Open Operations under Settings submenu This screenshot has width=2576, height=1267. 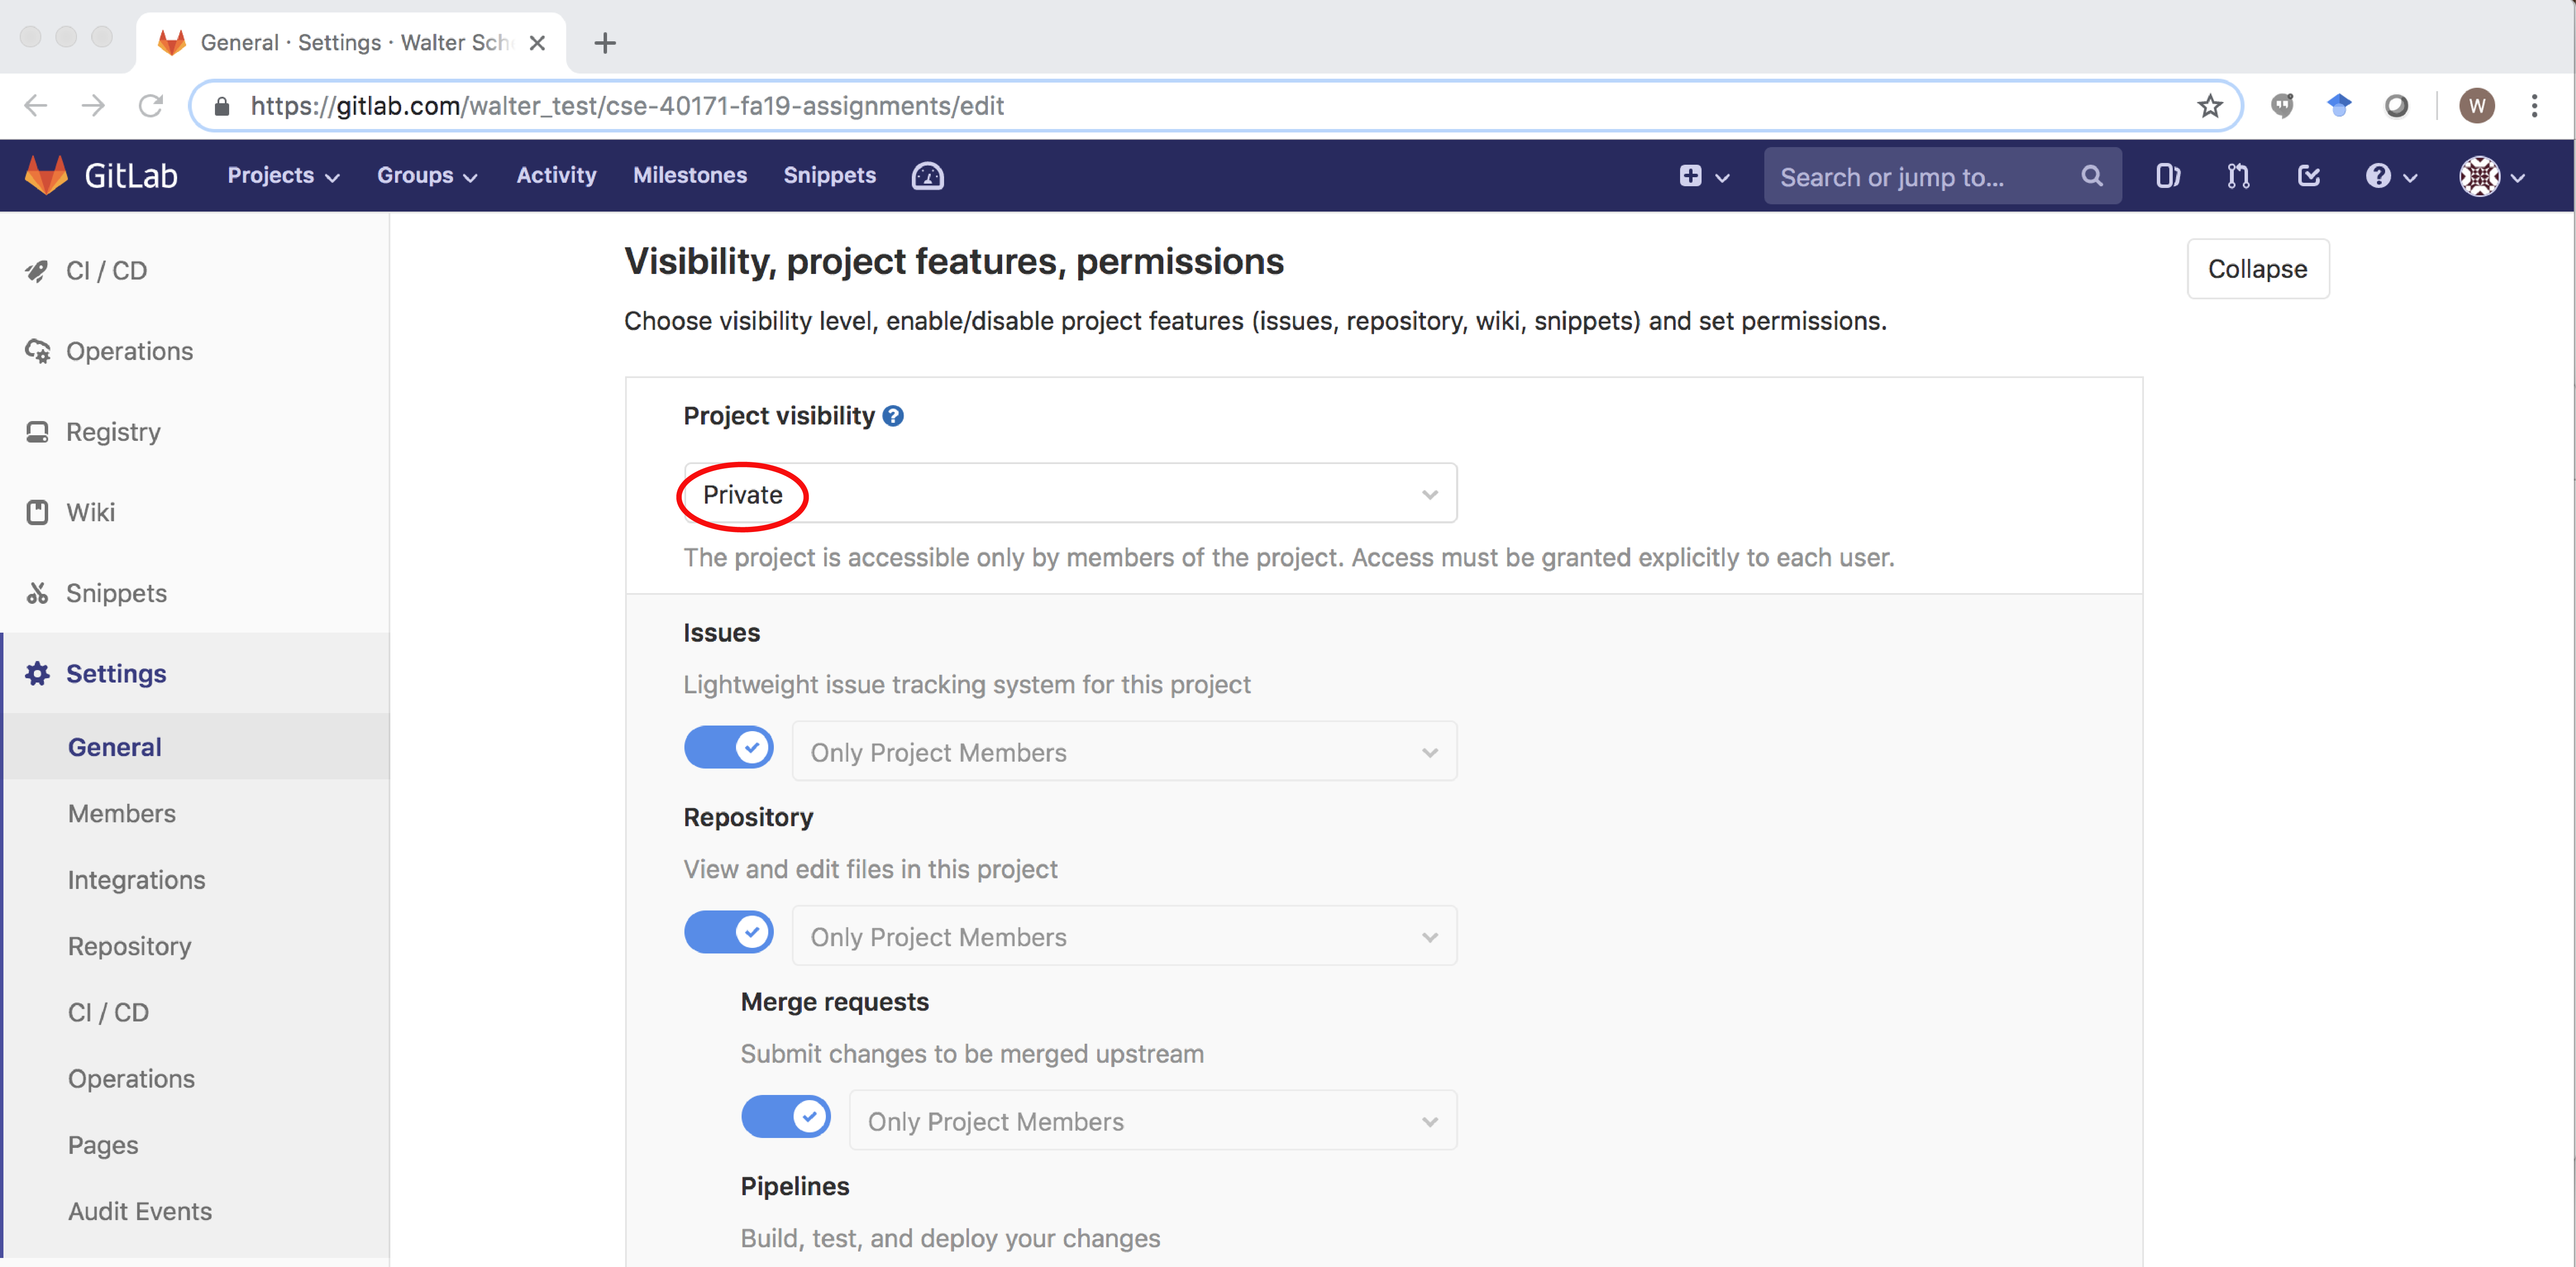click(x=131, y=1079)
